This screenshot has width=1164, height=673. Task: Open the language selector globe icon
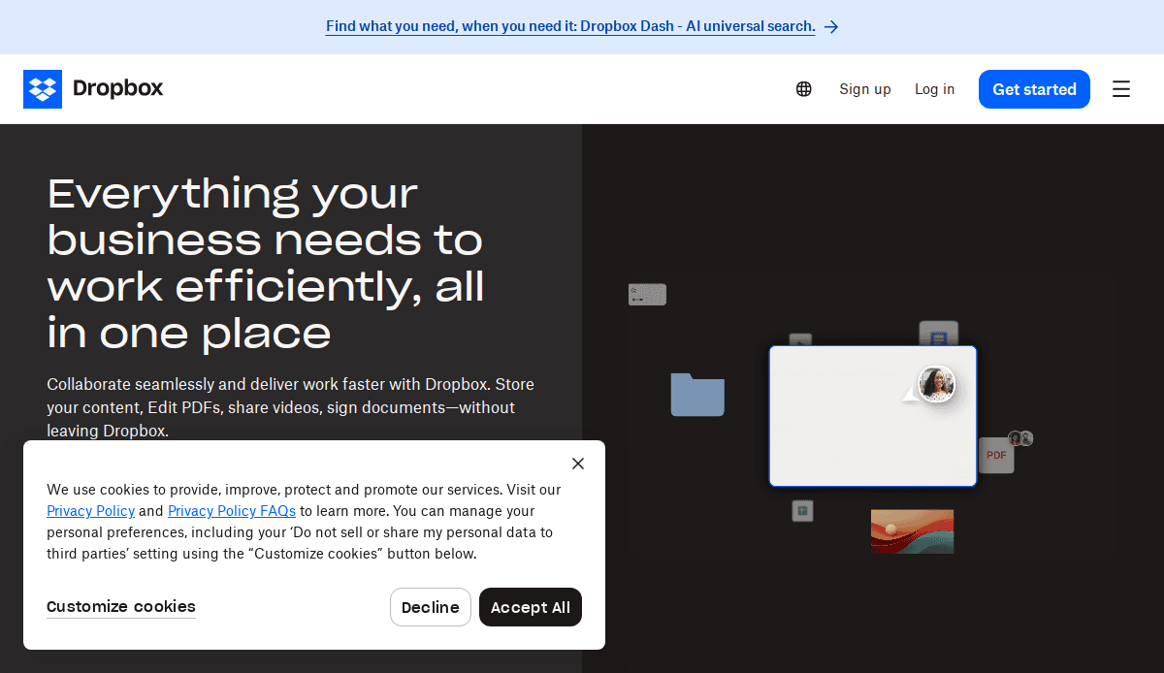pyautogui.click(x=803, y=89)
